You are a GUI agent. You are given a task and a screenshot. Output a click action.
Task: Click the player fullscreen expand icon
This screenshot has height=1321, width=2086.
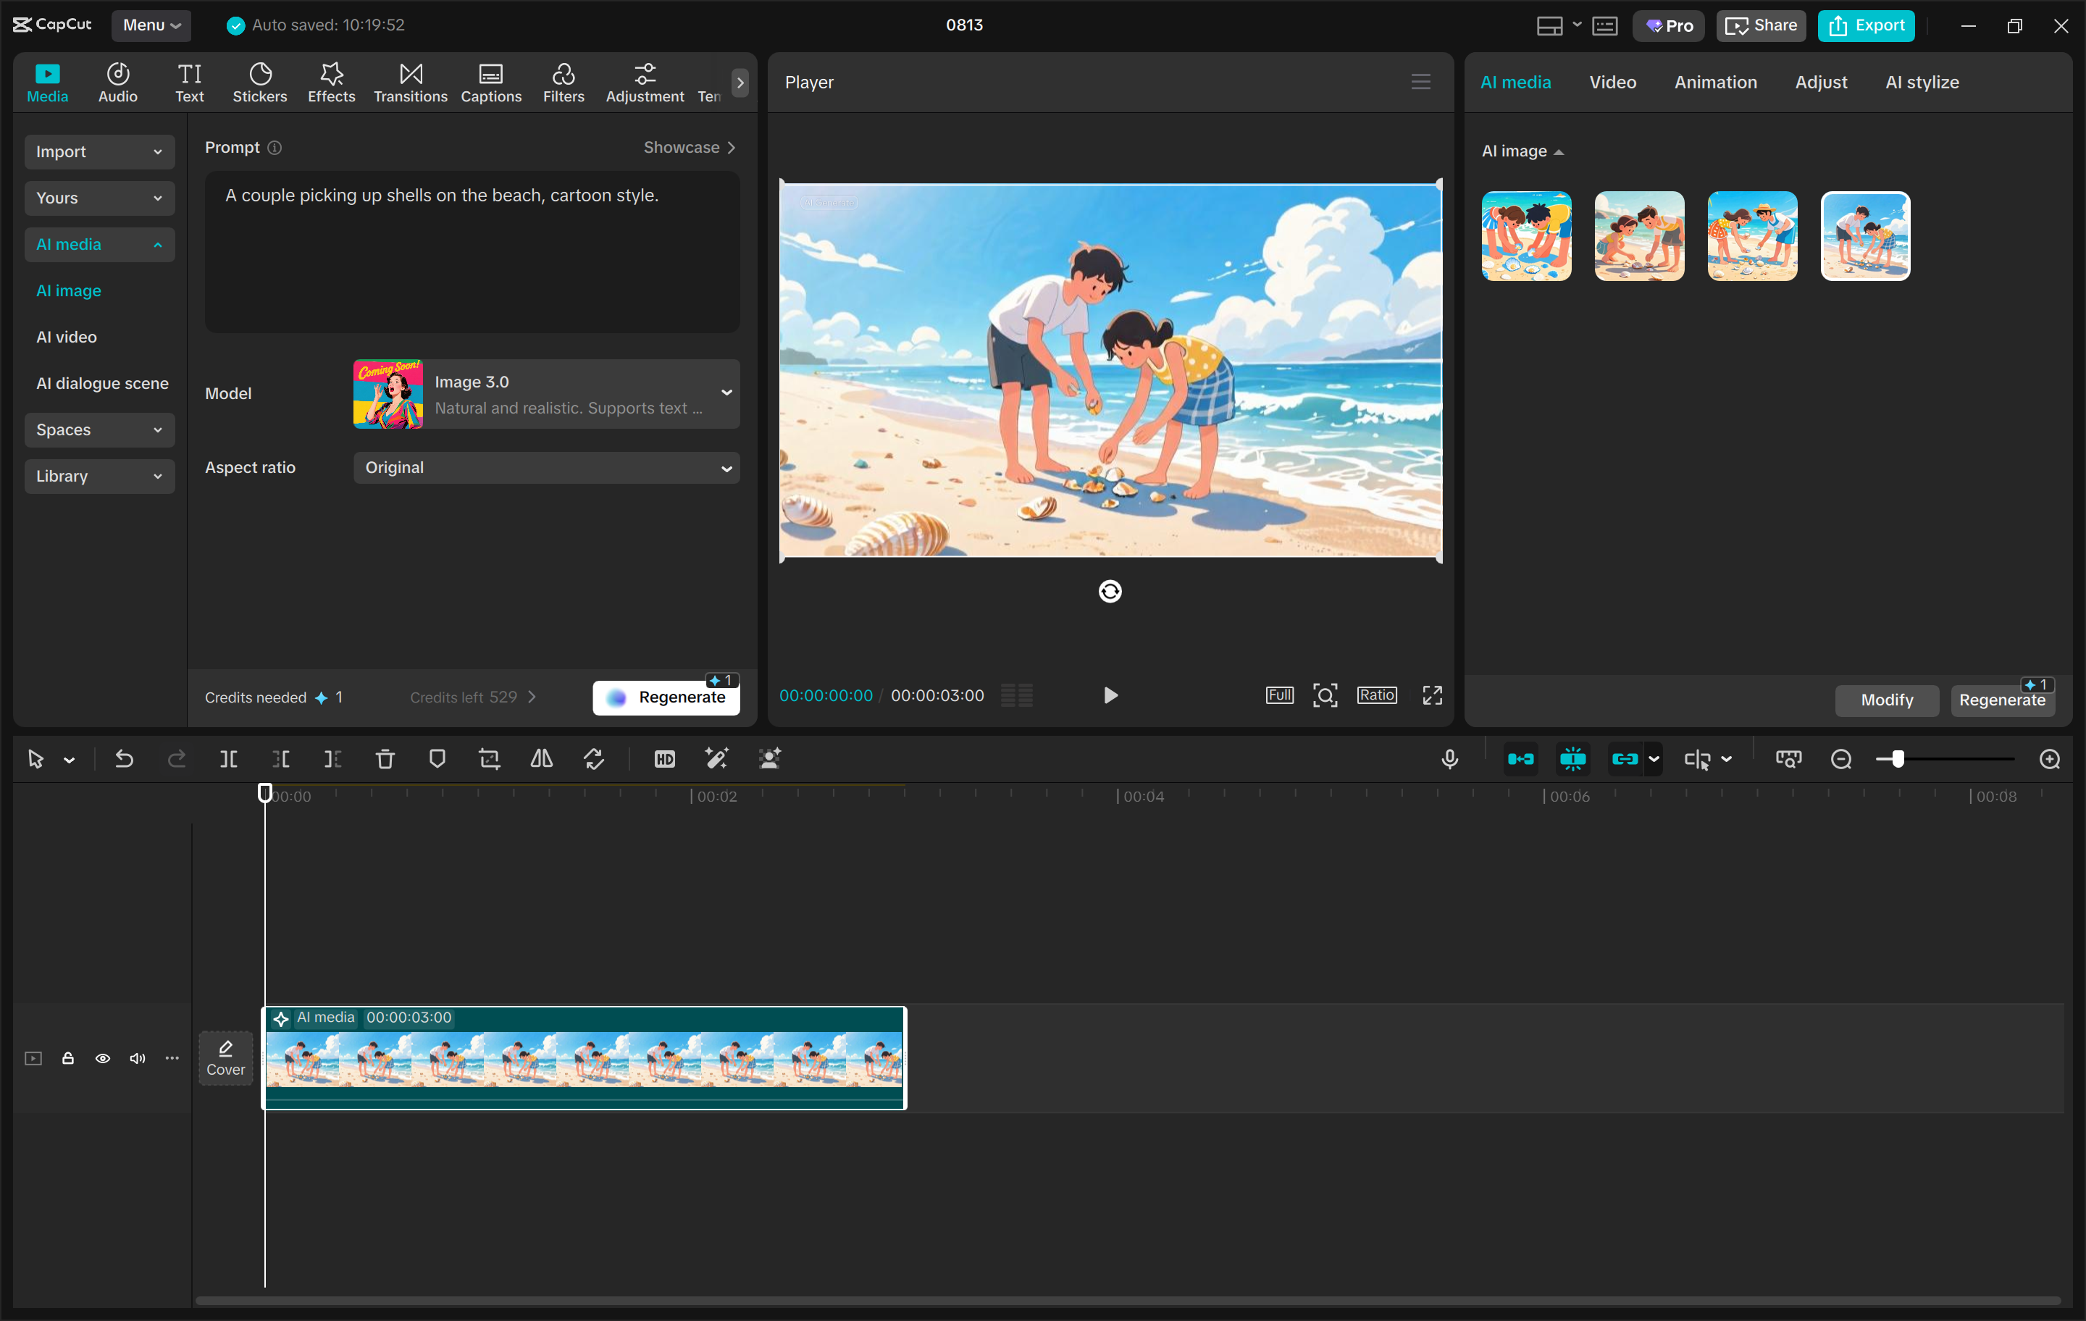click(1432, 695)
